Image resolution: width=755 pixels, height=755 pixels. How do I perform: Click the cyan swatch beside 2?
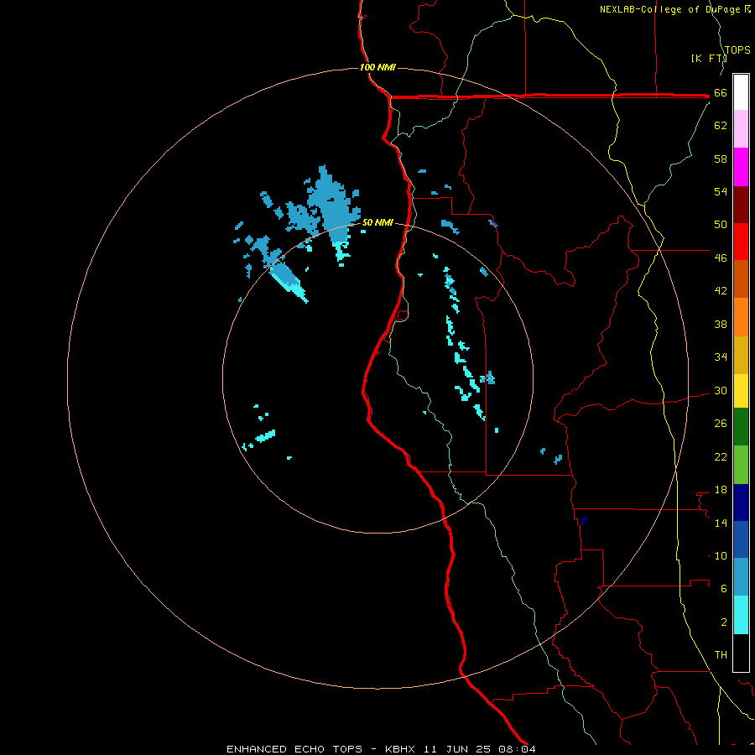point(741,615)
